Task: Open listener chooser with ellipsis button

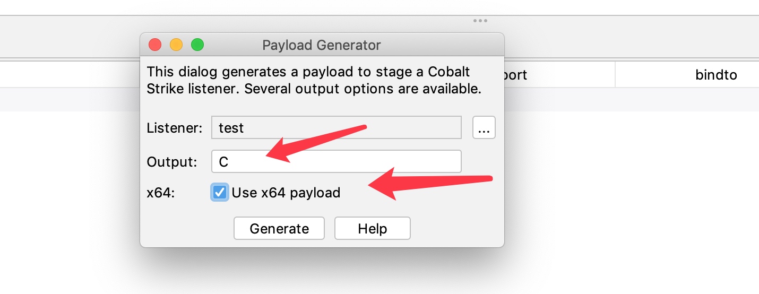Action: [484, 128]
